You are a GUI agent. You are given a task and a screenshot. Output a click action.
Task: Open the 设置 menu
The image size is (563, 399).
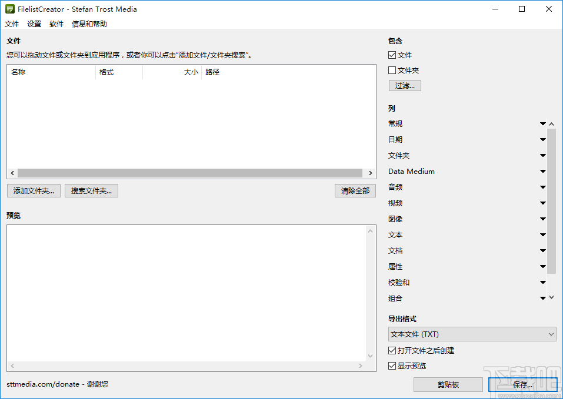[x=34, y=24]
